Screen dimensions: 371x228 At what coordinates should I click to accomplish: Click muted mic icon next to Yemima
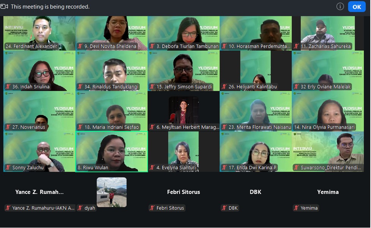[x=296, y=208]
